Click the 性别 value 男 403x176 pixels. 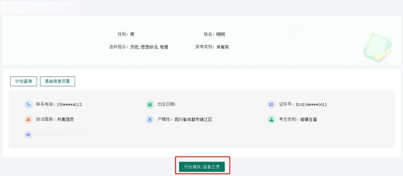[132, 34]
